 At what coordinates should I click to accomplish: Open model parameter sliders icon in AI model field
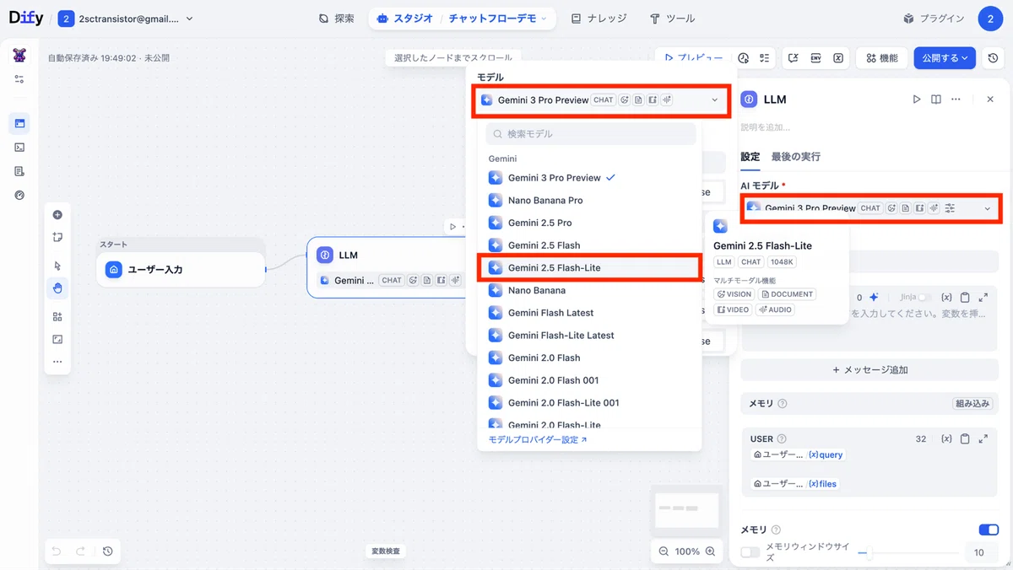click(950, 208)
